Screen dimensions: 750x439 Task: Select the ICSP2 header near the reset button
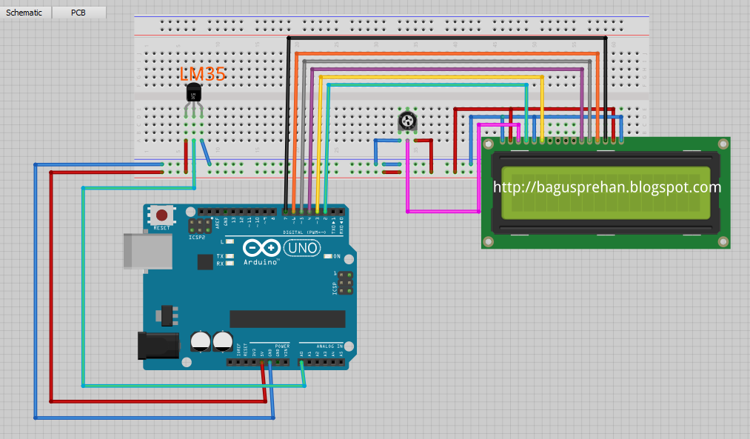[x=200, y=226]
